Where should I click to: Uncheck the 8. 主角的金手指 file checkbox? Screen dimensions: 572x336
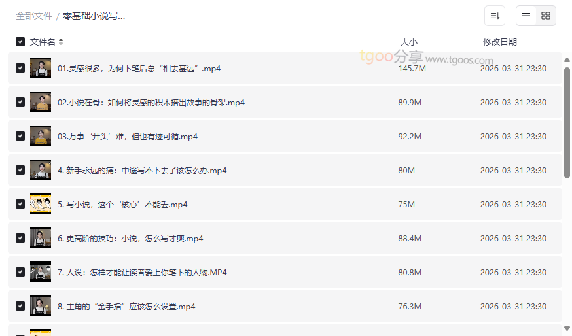pyautogui.click(x=20, y=306)
